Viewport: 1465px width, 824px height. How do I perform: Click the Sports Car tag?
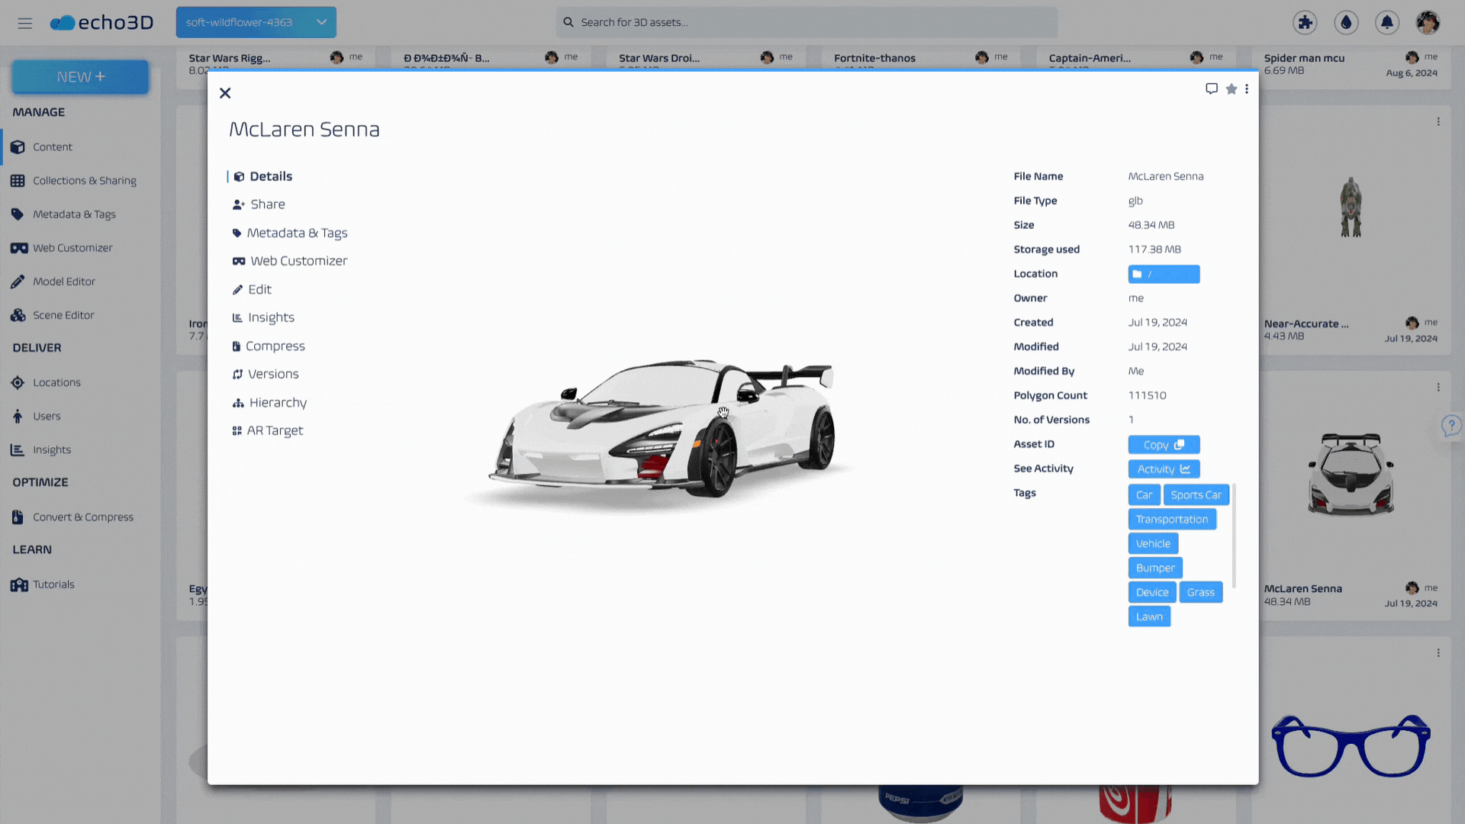tap(1196, 495)
